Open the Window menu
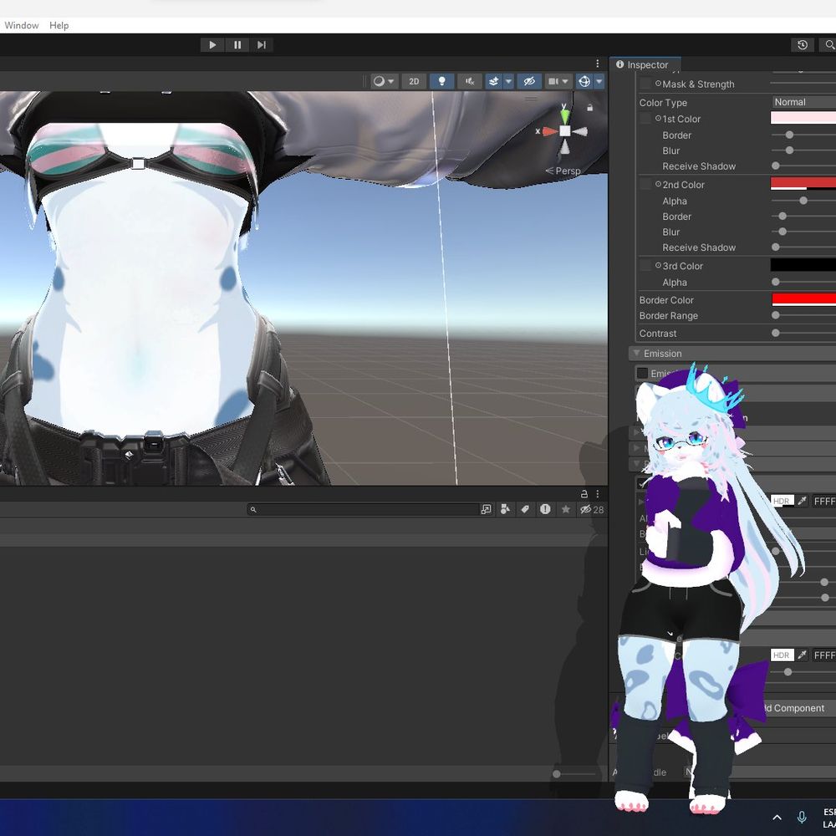Image resolution: width=836 pixels, height=836 pixels. pyautogui.click(x=22, y=25)
